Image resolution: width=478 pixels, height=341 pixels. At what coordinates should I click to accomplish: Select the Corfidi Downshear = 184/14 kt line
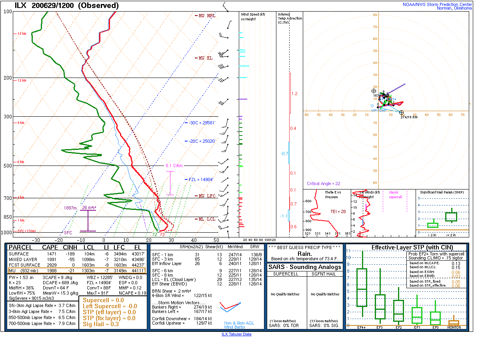(182, 319)
